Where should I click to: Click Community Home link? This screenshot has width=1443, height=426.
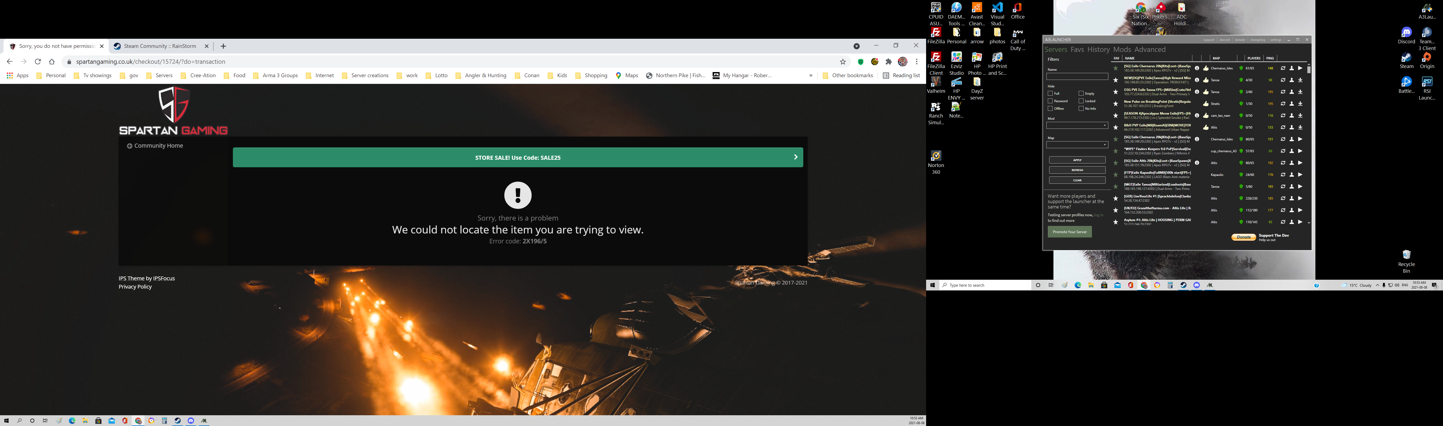pyautogui.click(x=155, y=145)
